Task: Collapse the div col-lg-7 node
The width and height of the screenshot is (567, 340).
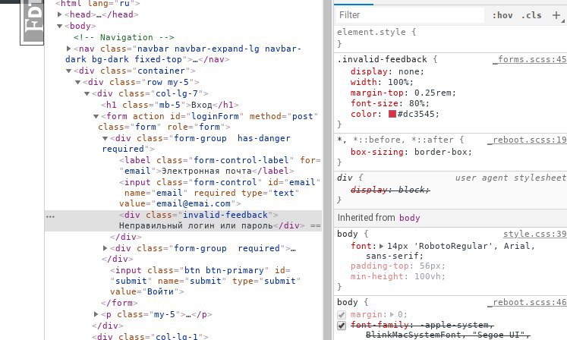Action: point(87,93)
